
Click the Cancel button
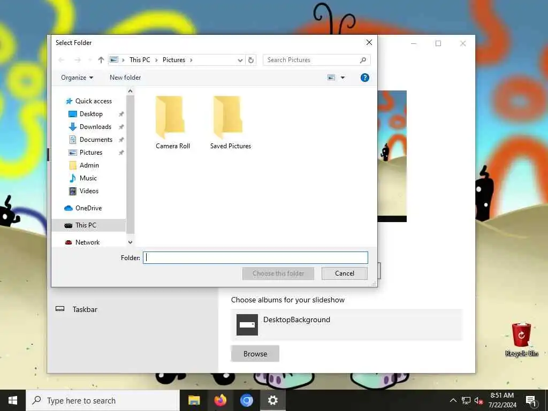coord(345,273)
